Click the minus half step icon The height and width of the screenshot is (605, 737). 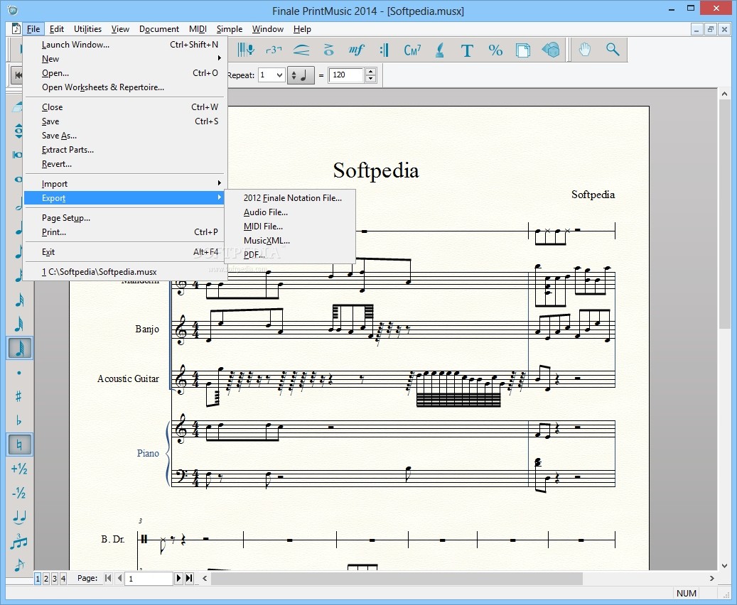click(18, 493)
